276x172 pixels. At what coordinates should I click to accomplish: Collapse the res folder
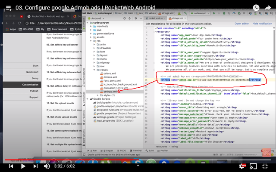pos(91,41)
